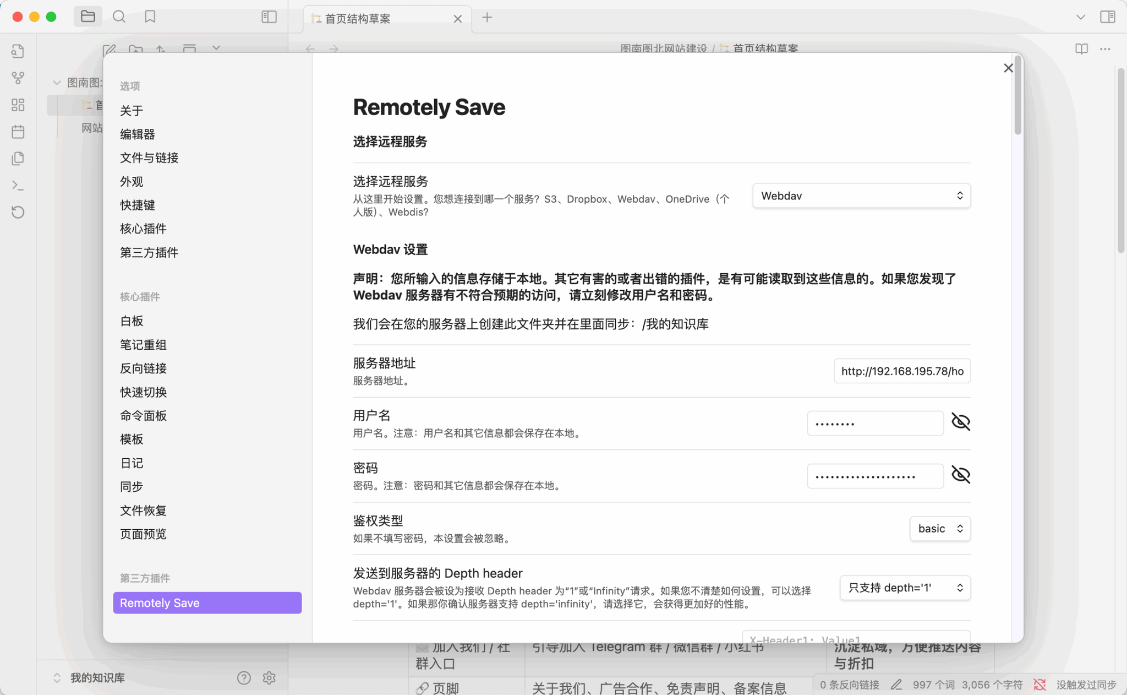Image resolution: width=1127 pixels, height=695 pixels.
Task: Open the file explorer folder icon
Action: (88, 17)
